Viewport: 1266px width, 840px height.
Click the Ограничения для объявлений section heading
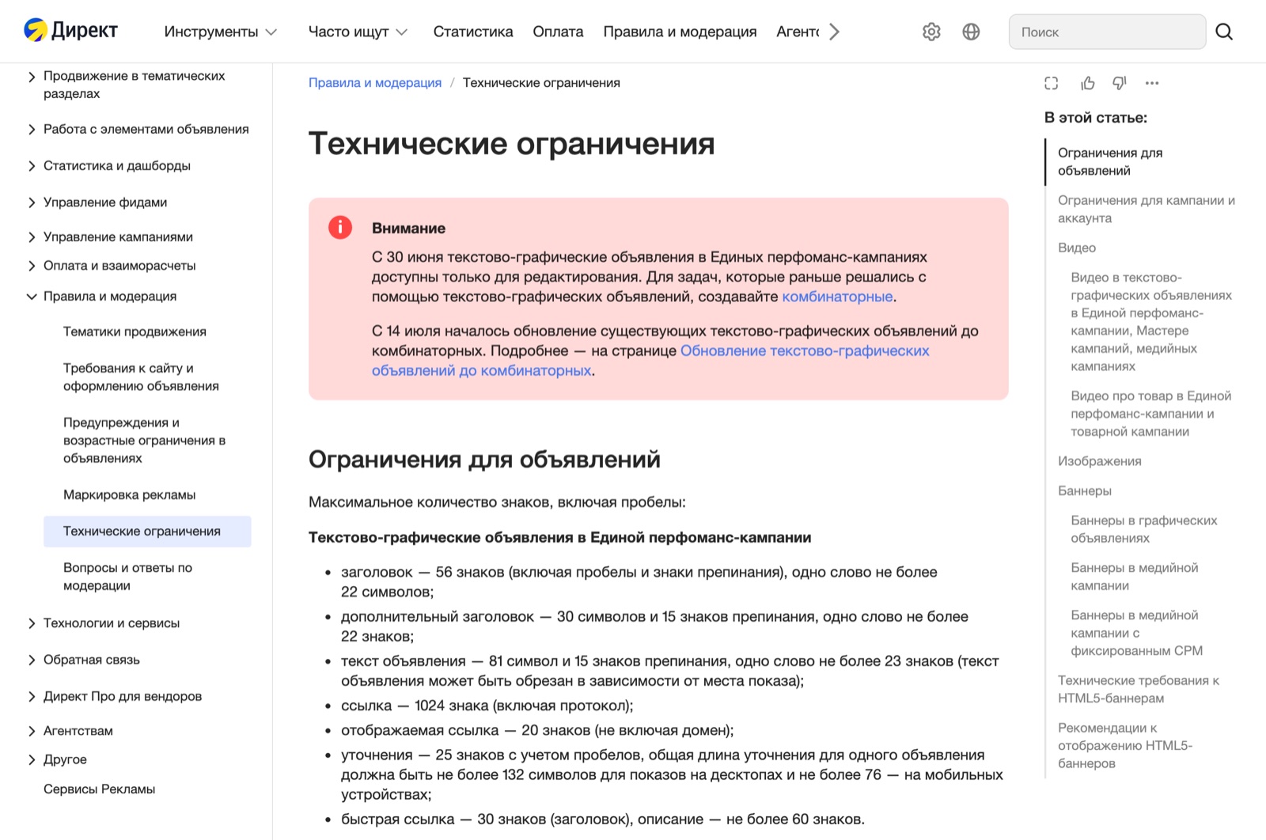click(484, 460)
